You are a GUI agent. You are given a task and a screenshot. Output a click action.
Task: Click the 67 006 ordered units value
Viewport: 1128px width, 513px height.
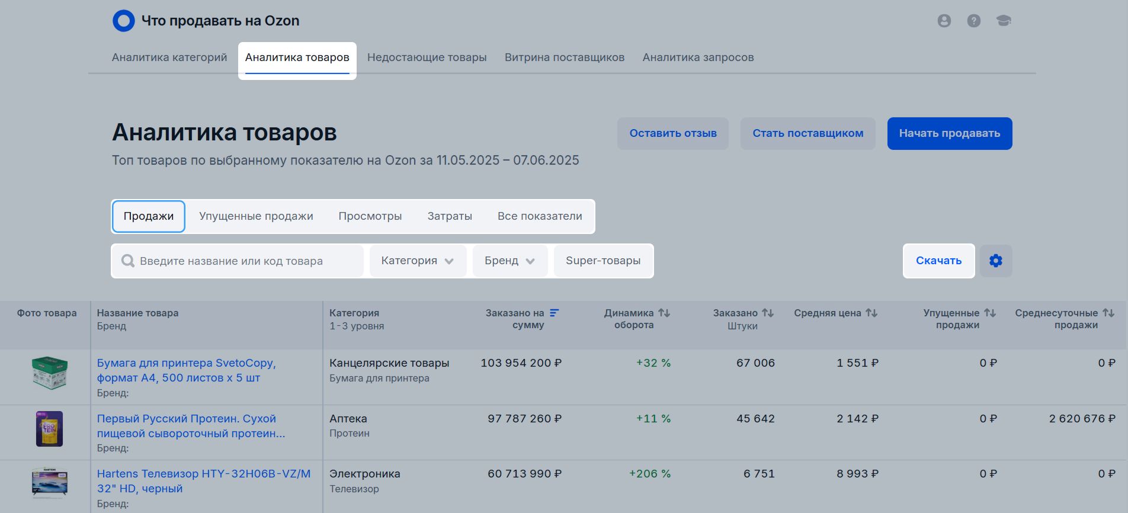[756, 363]
